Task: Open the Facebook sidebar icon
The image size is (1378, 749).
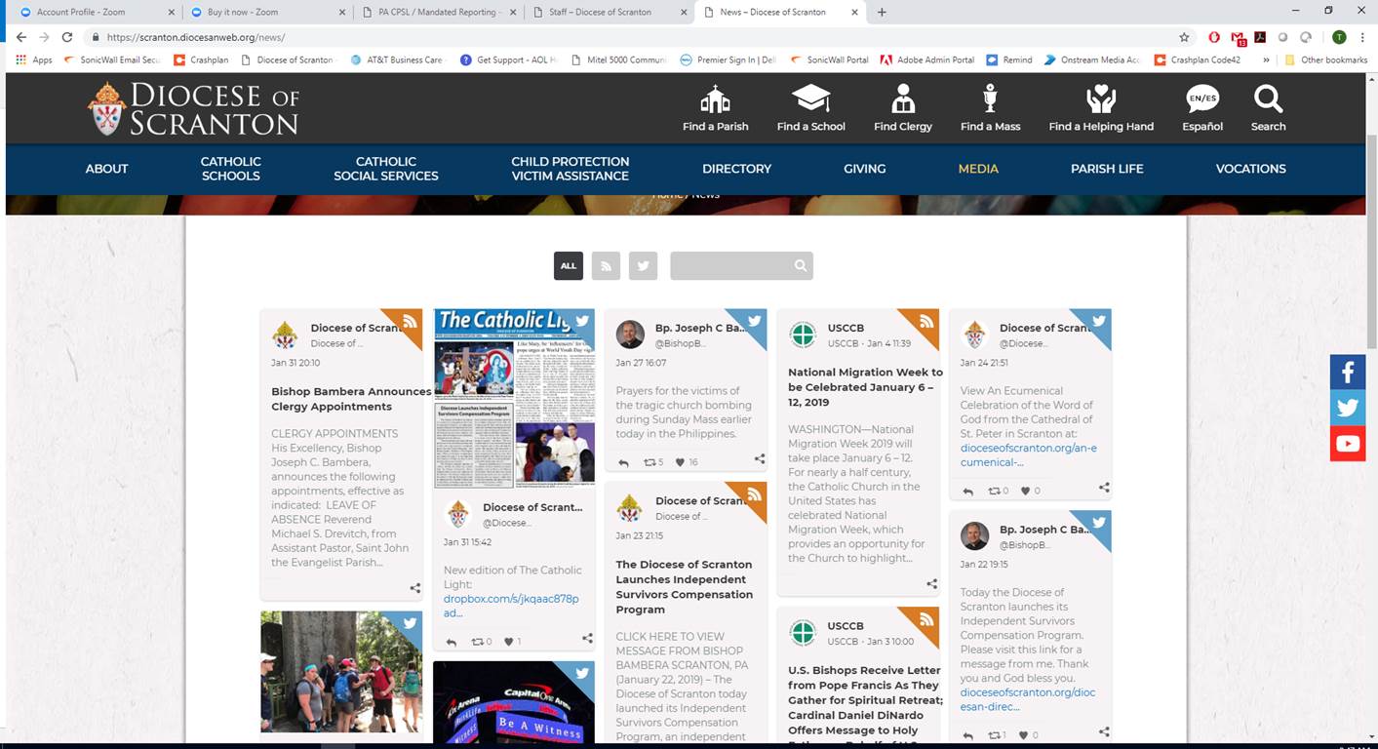Action: click(1347, 373)
